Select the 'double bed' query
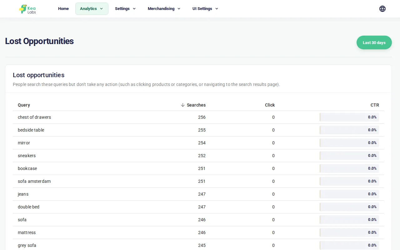 29,207
